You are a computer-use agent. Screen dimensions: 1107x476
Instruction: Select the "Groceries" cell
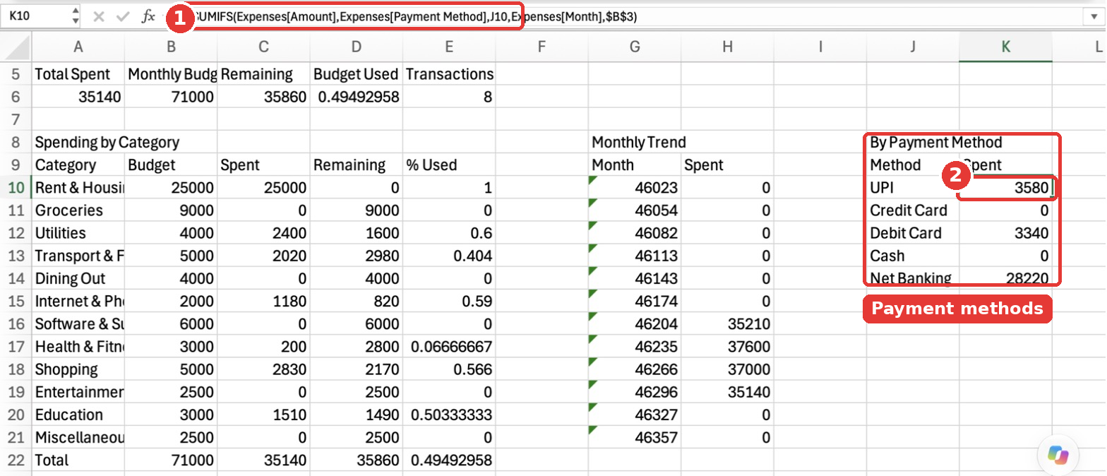click(x=78, y=210)
